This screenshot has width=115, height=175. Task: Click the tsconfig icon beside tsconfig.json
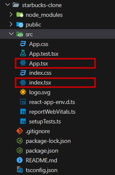pos(20,170)
